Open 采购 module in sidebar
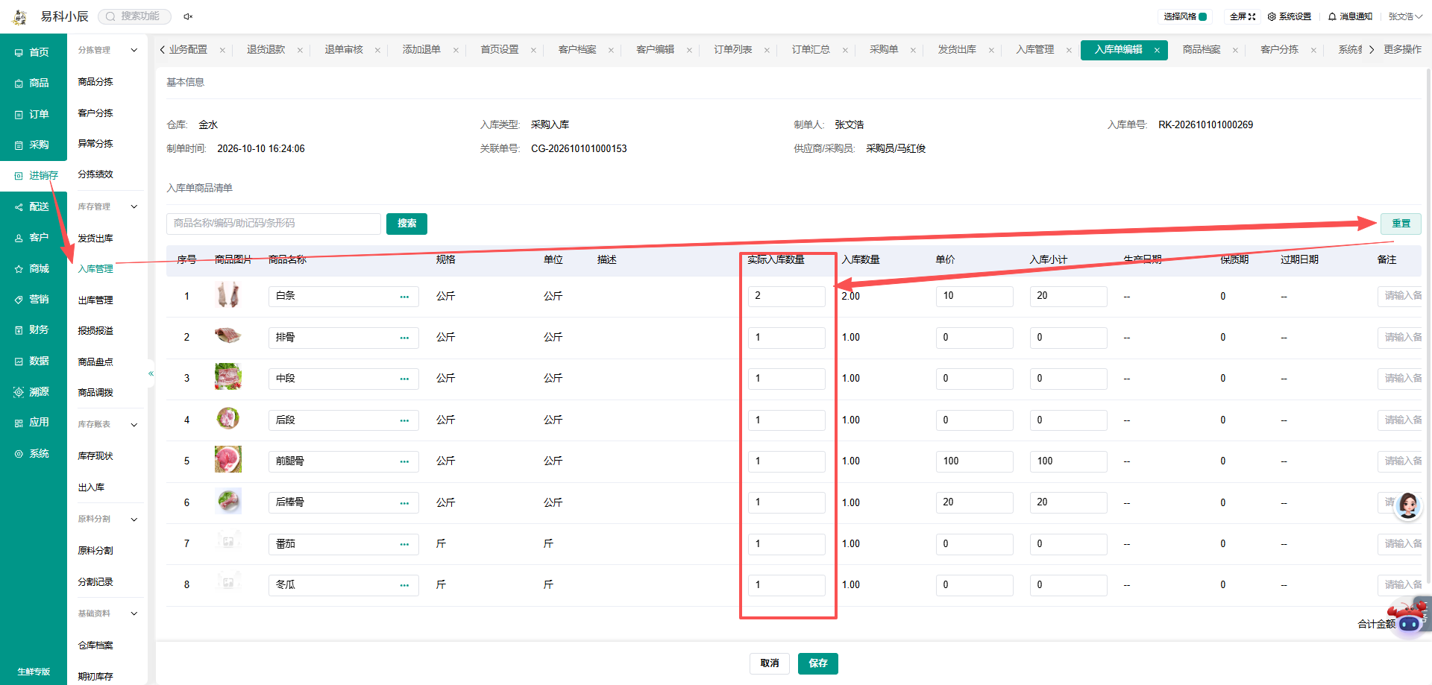 (33, 145)
